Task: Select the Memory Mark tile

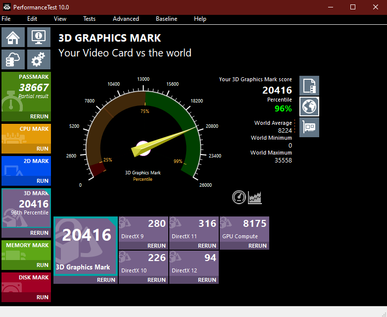Action: click(26, 250)
